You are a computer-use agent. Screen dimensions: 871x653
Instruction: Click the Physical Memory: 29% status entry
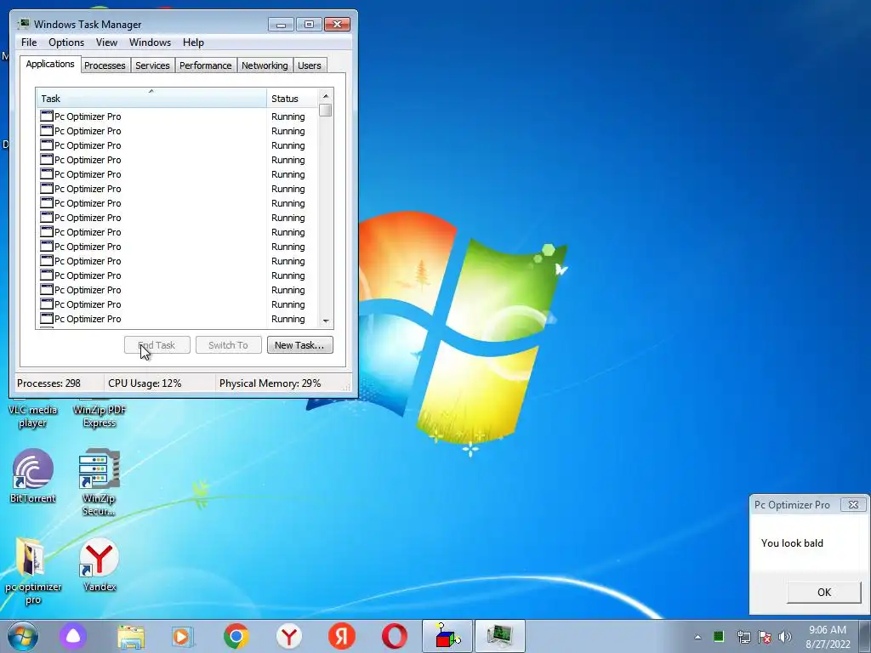(270, 383)
